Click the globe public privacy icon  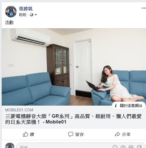point(32,15)
